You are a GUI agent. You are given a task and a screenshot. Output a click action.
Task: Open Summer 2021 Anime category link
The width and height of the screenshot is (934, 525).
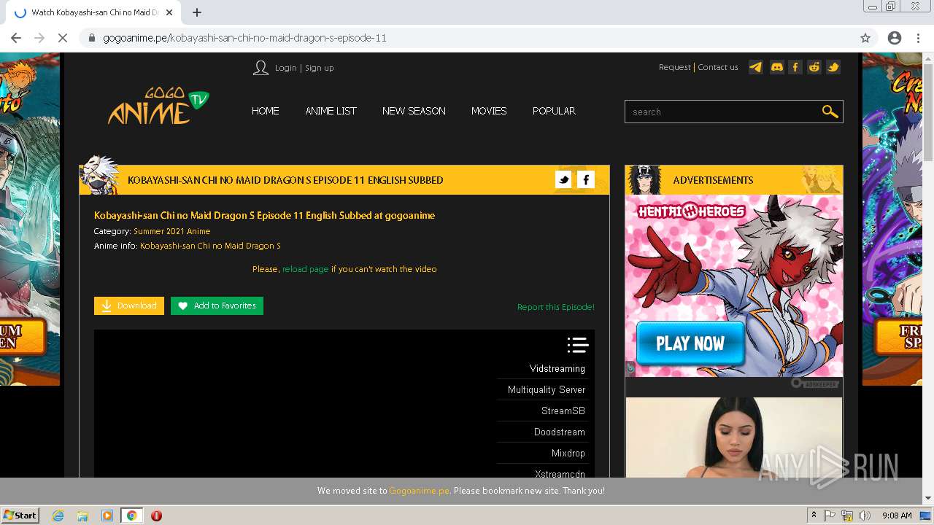tap(171, 231)
